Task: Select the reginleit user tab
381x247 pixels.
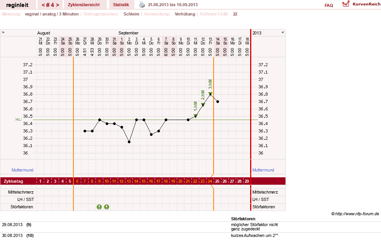Action: tap(17, 5)
